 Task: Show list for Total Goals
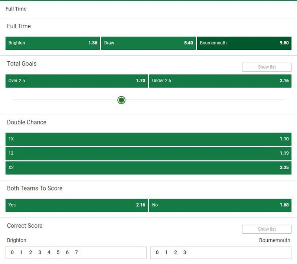coord(267,67)
